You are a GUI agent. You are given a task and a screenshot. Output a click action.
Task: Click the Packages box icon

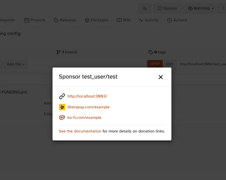click(87, 20)
